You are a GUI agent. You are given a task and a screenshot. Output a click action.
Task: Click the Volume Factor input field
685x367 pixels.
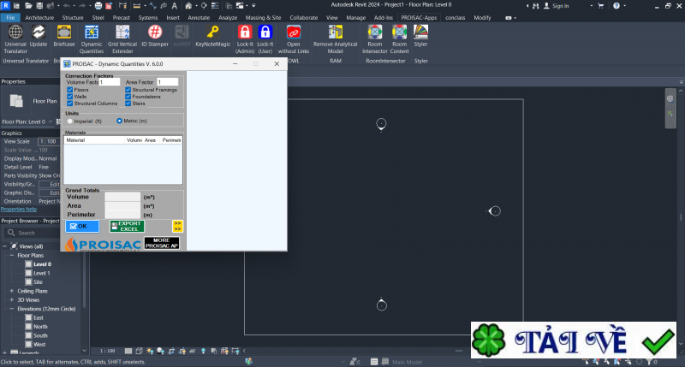click(110, 82)
